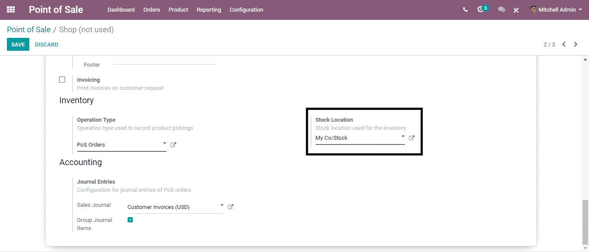The height and width of the screenshot is (252, 589).
Task: Click the Stock Location label
Action: (334, 120)
